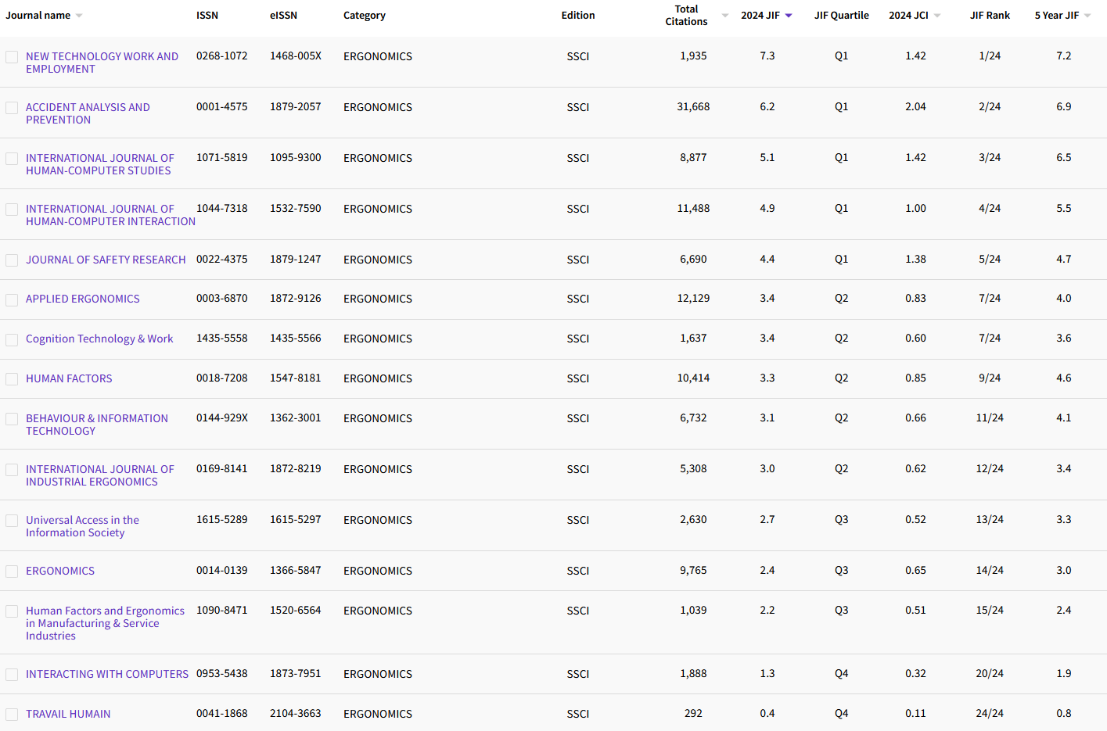
Task: Click the JIF Quartile column header
Action: [x=842, y=15]
